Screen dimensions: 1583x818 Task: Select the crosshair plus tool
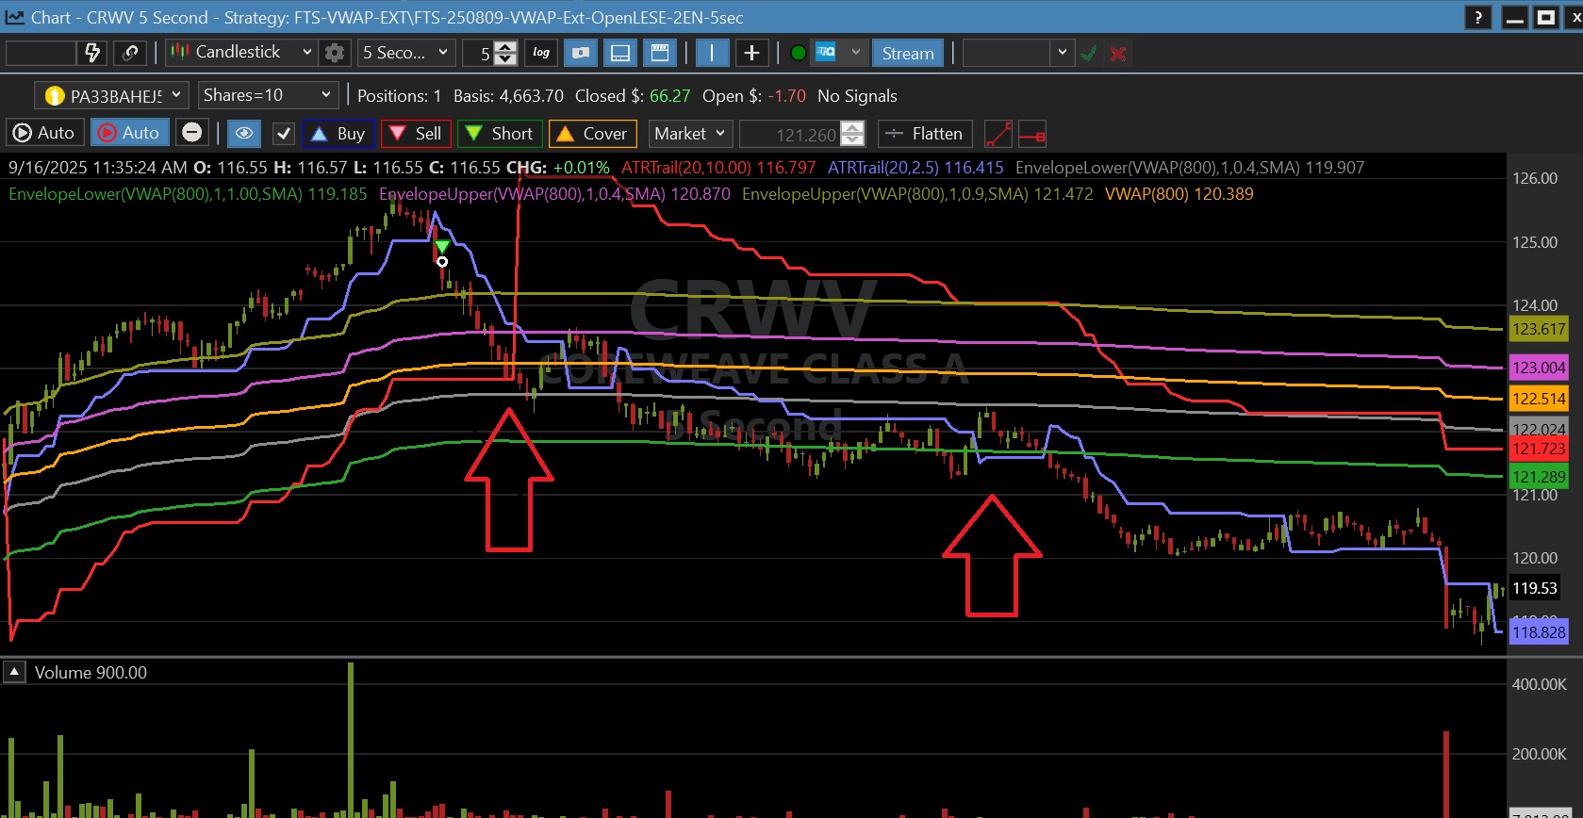pyautogui.click(x=751, y=53)
